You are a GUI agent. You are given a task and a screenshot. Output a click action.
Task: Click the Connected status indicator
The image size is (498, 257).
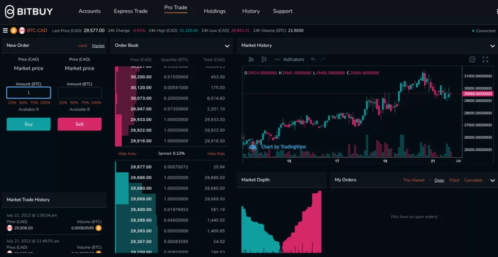(483, 31)
